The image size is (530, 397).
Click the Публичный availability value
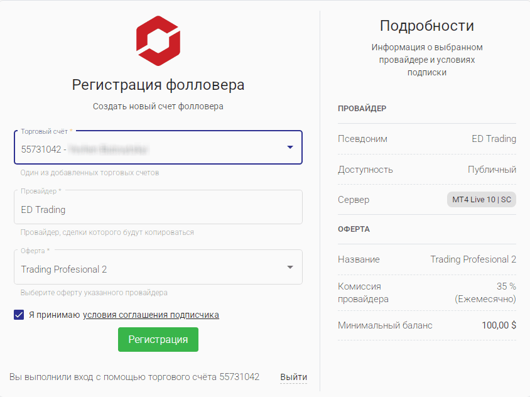(x=492, y=170)
